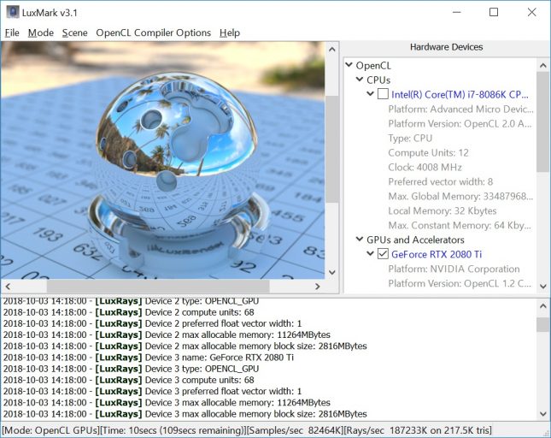Select the 'Preferred vector width: 8' row
Viewport: 551px width, 438px height.
pos(441,181)
